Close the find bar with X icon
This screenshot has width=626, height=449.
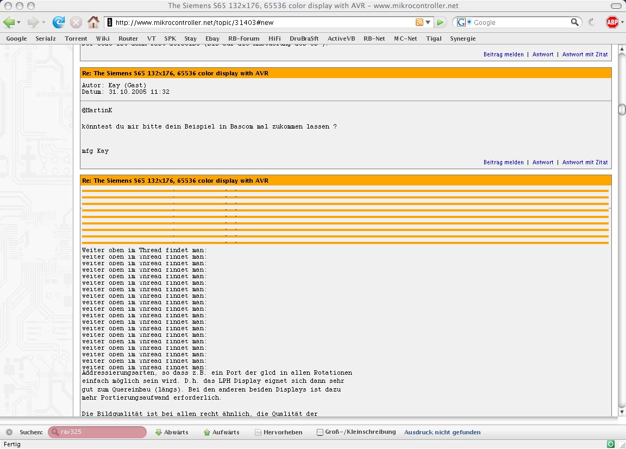coord(9,432)
